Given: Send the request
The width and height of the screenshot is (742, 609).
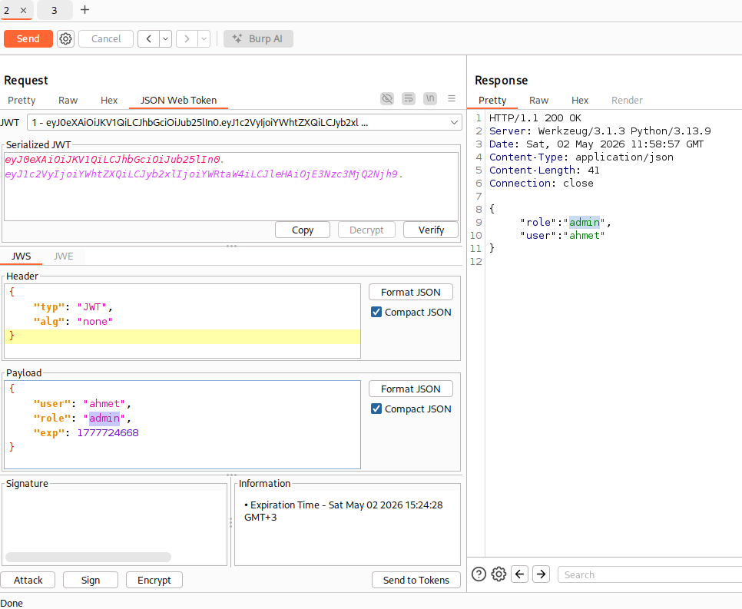Looking at the screenshot, I should pyautogui.click(x=28, y=39).
